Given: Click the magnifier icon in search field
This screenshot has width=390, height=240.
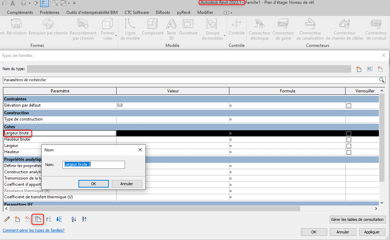Looking at the screenshot, I should tap(382, 80).
